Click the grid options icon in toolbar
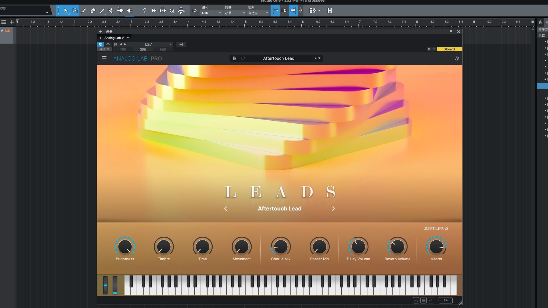The height and width of the screenshot is (308, 548). point(312,11)
